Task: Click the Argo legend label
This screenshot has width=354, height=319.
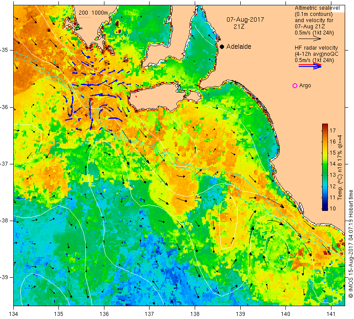Action: point(305,86)
